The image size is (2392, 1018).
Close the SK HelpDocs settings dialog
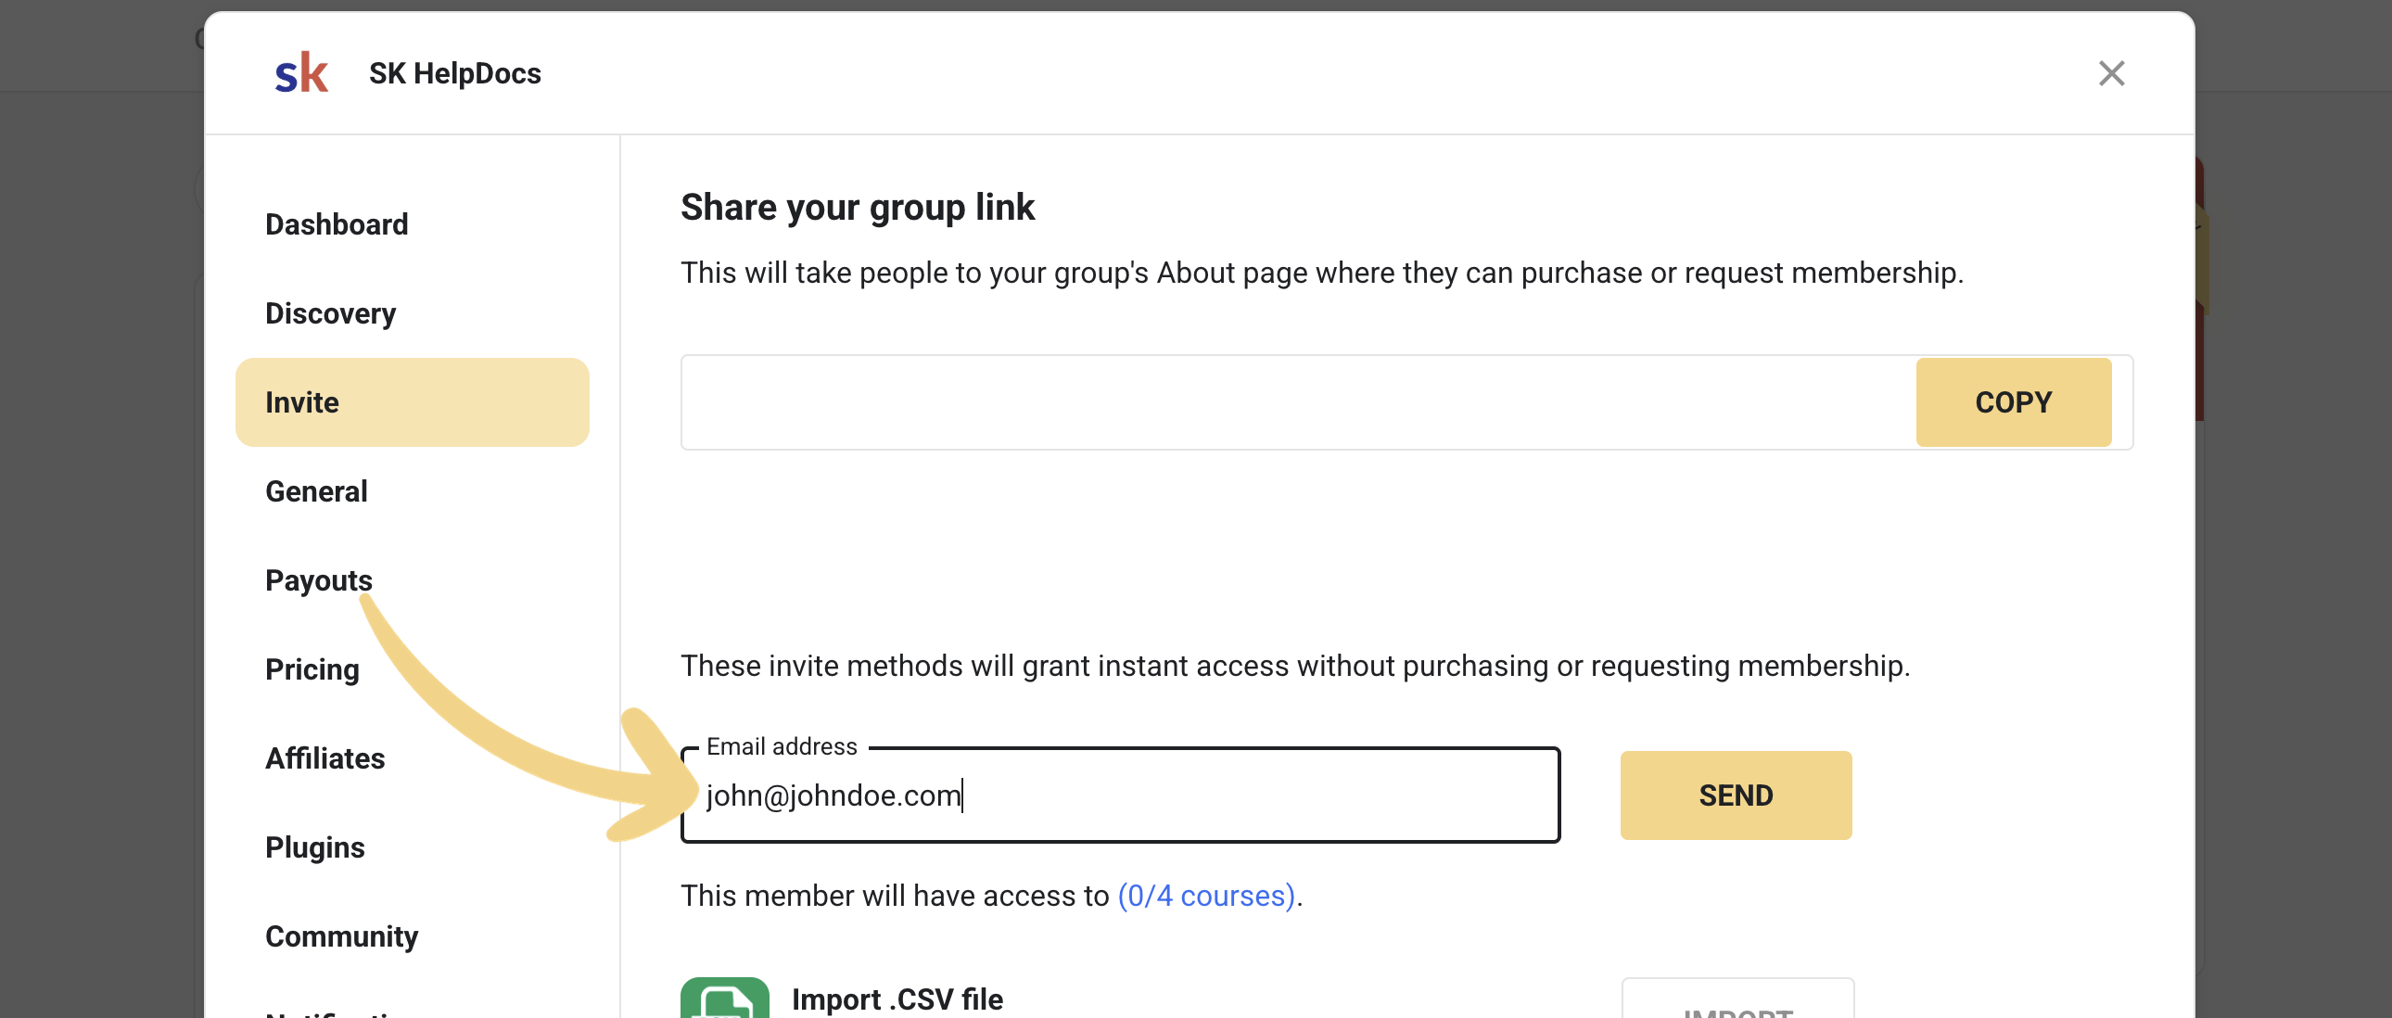tap(2111, 73)
